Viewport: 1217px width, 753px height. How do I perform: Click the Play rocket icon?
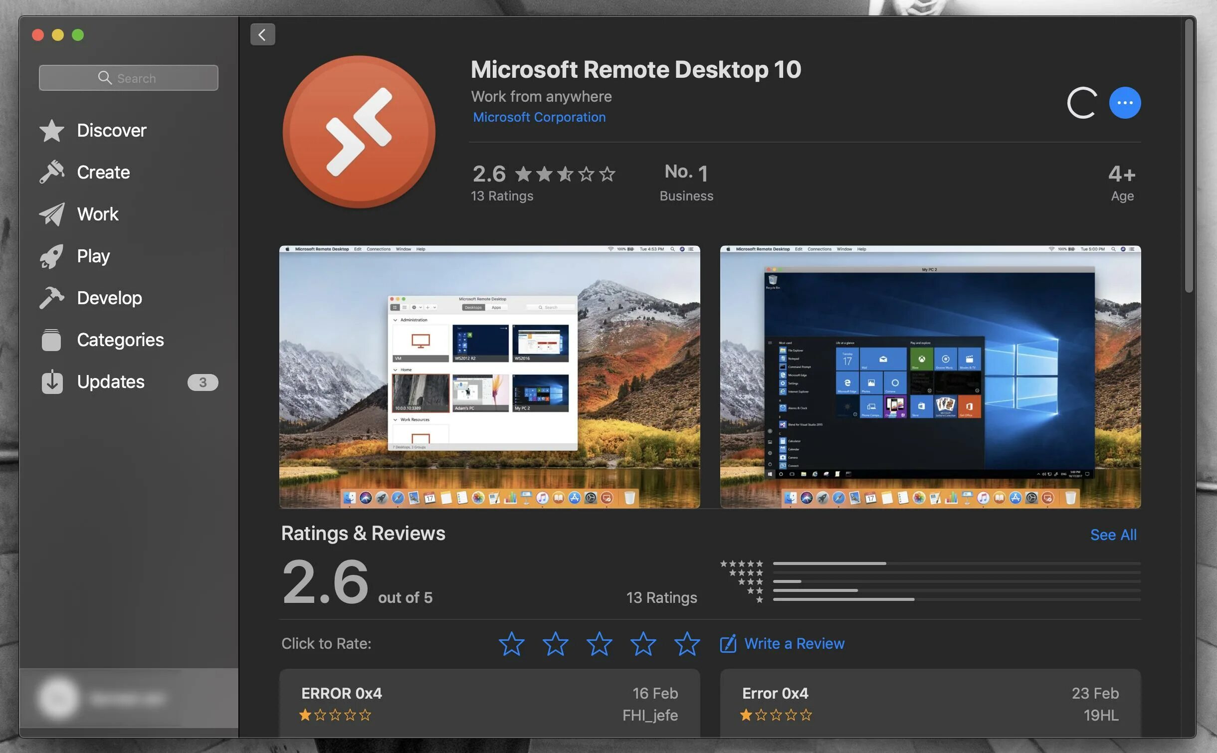(x=52, y=256)
